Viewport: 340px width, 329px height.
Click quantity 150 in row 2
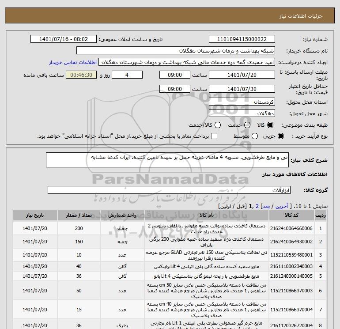79,242
